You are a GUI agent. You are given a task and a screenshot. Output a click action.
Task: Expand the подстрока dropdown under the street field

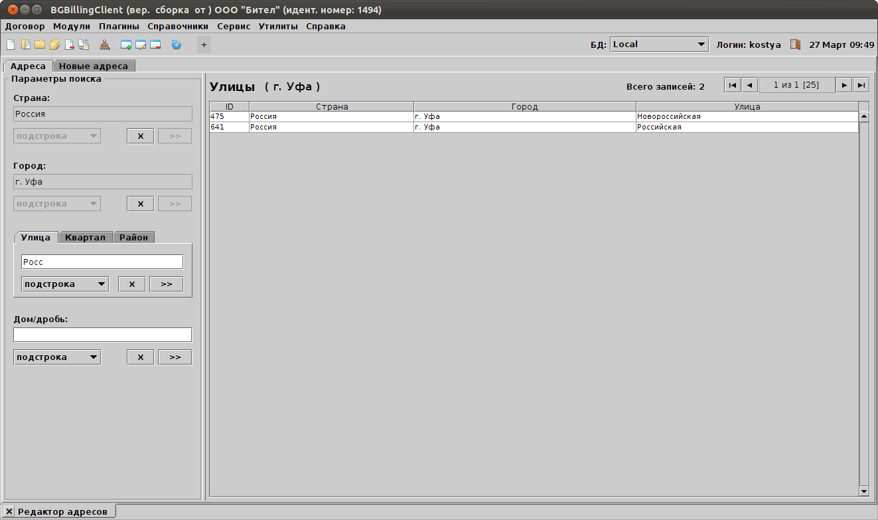[x=65, y=284]
